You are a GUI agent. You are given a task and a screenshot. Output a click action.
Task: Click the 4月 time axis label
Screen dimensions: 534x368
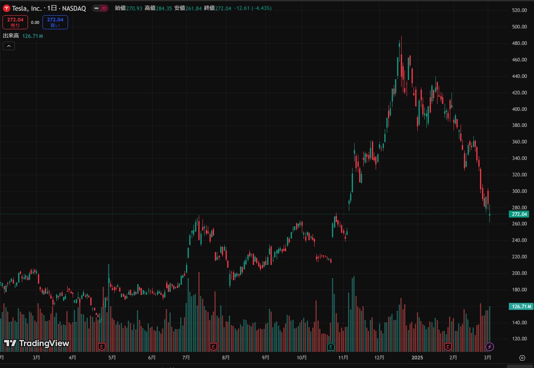[72, 357]
